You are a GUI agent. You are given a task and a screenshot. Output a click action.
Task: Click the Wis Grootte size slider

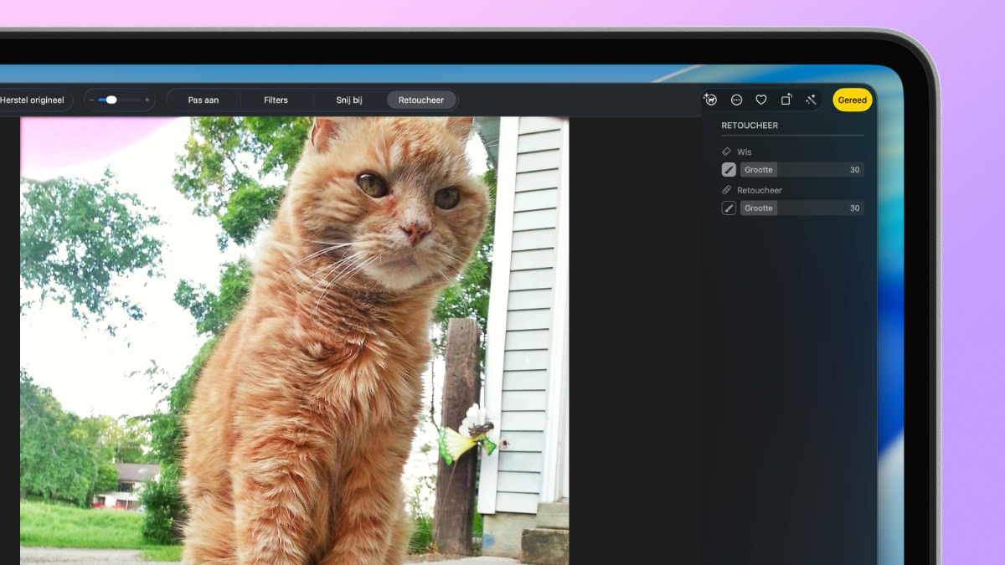click(801, 170)
